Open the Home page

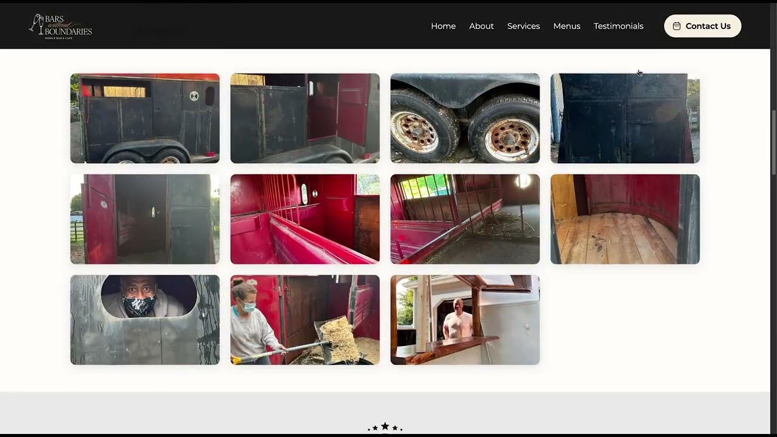point(443,26)
